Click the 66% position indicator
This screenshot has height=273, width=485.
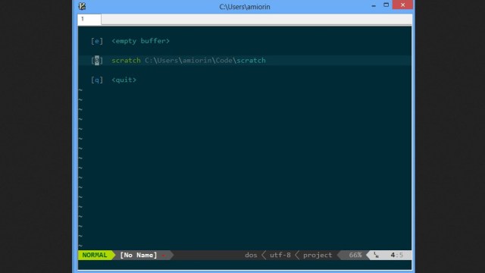(355, 255)
